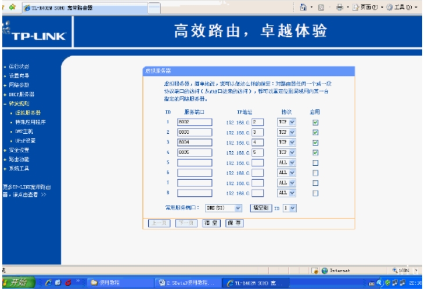Click the Add to Favorites star icon
Viewport: 424px width, 289px height.
coord(12,8)
